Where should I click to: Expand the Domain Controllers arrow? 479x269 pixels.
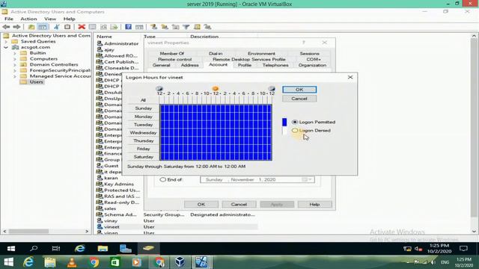[15, 65]
